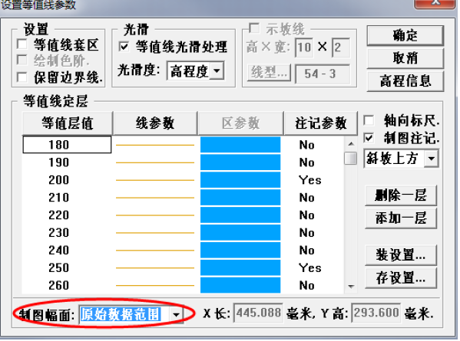Select the 180 layer value cell
This screenshot has width=460, height=341.
(67, 145)
